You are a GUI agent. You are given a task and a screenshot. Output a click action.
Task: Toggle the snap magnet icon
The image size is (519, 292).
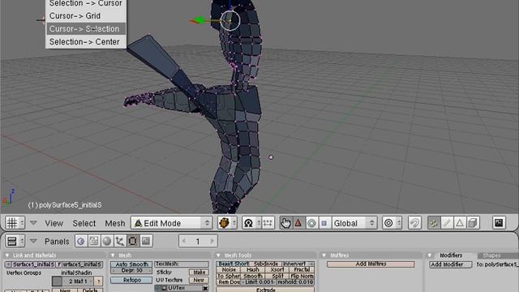click(x=414, y=223)
